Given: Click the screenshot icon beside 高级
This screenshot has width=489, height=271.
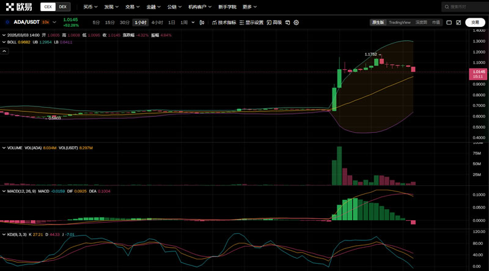Looking at the screenshot, I should (x=288, y=23).
